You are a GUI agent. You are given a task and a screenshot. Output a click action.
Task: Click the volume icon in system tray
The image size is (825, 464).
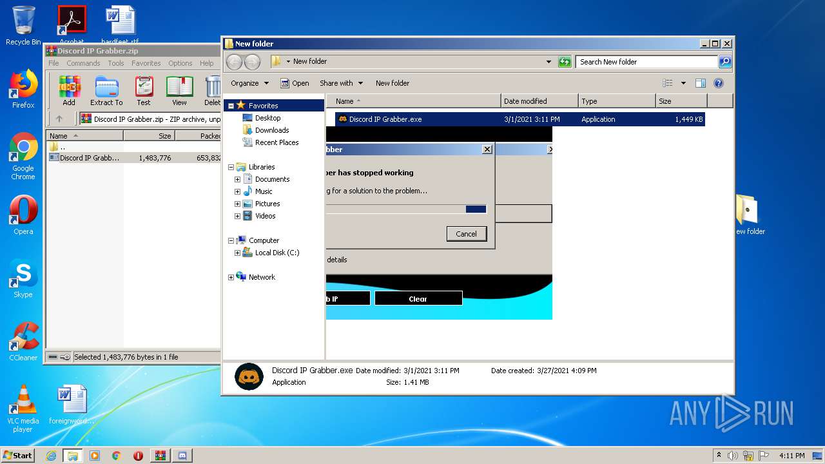733,456
